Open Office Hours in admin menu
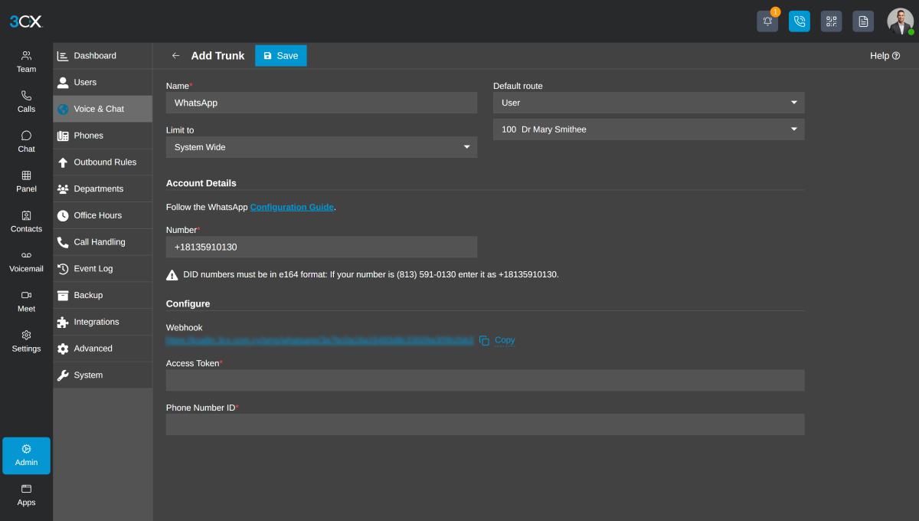 103,215
